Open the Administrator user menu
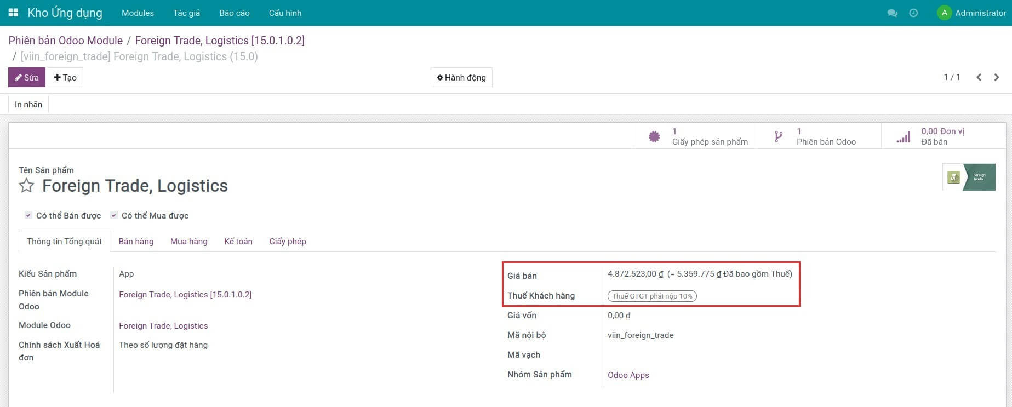The width and height of the screenshot is (1012, 407). point(971,13)
